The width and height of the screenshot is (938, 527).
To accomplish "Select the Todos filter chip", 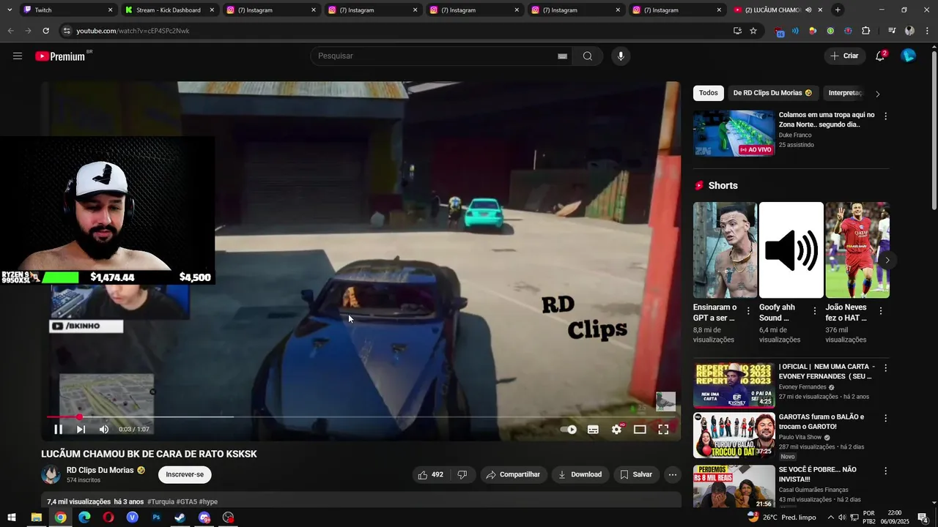I will tap(709, 93).
